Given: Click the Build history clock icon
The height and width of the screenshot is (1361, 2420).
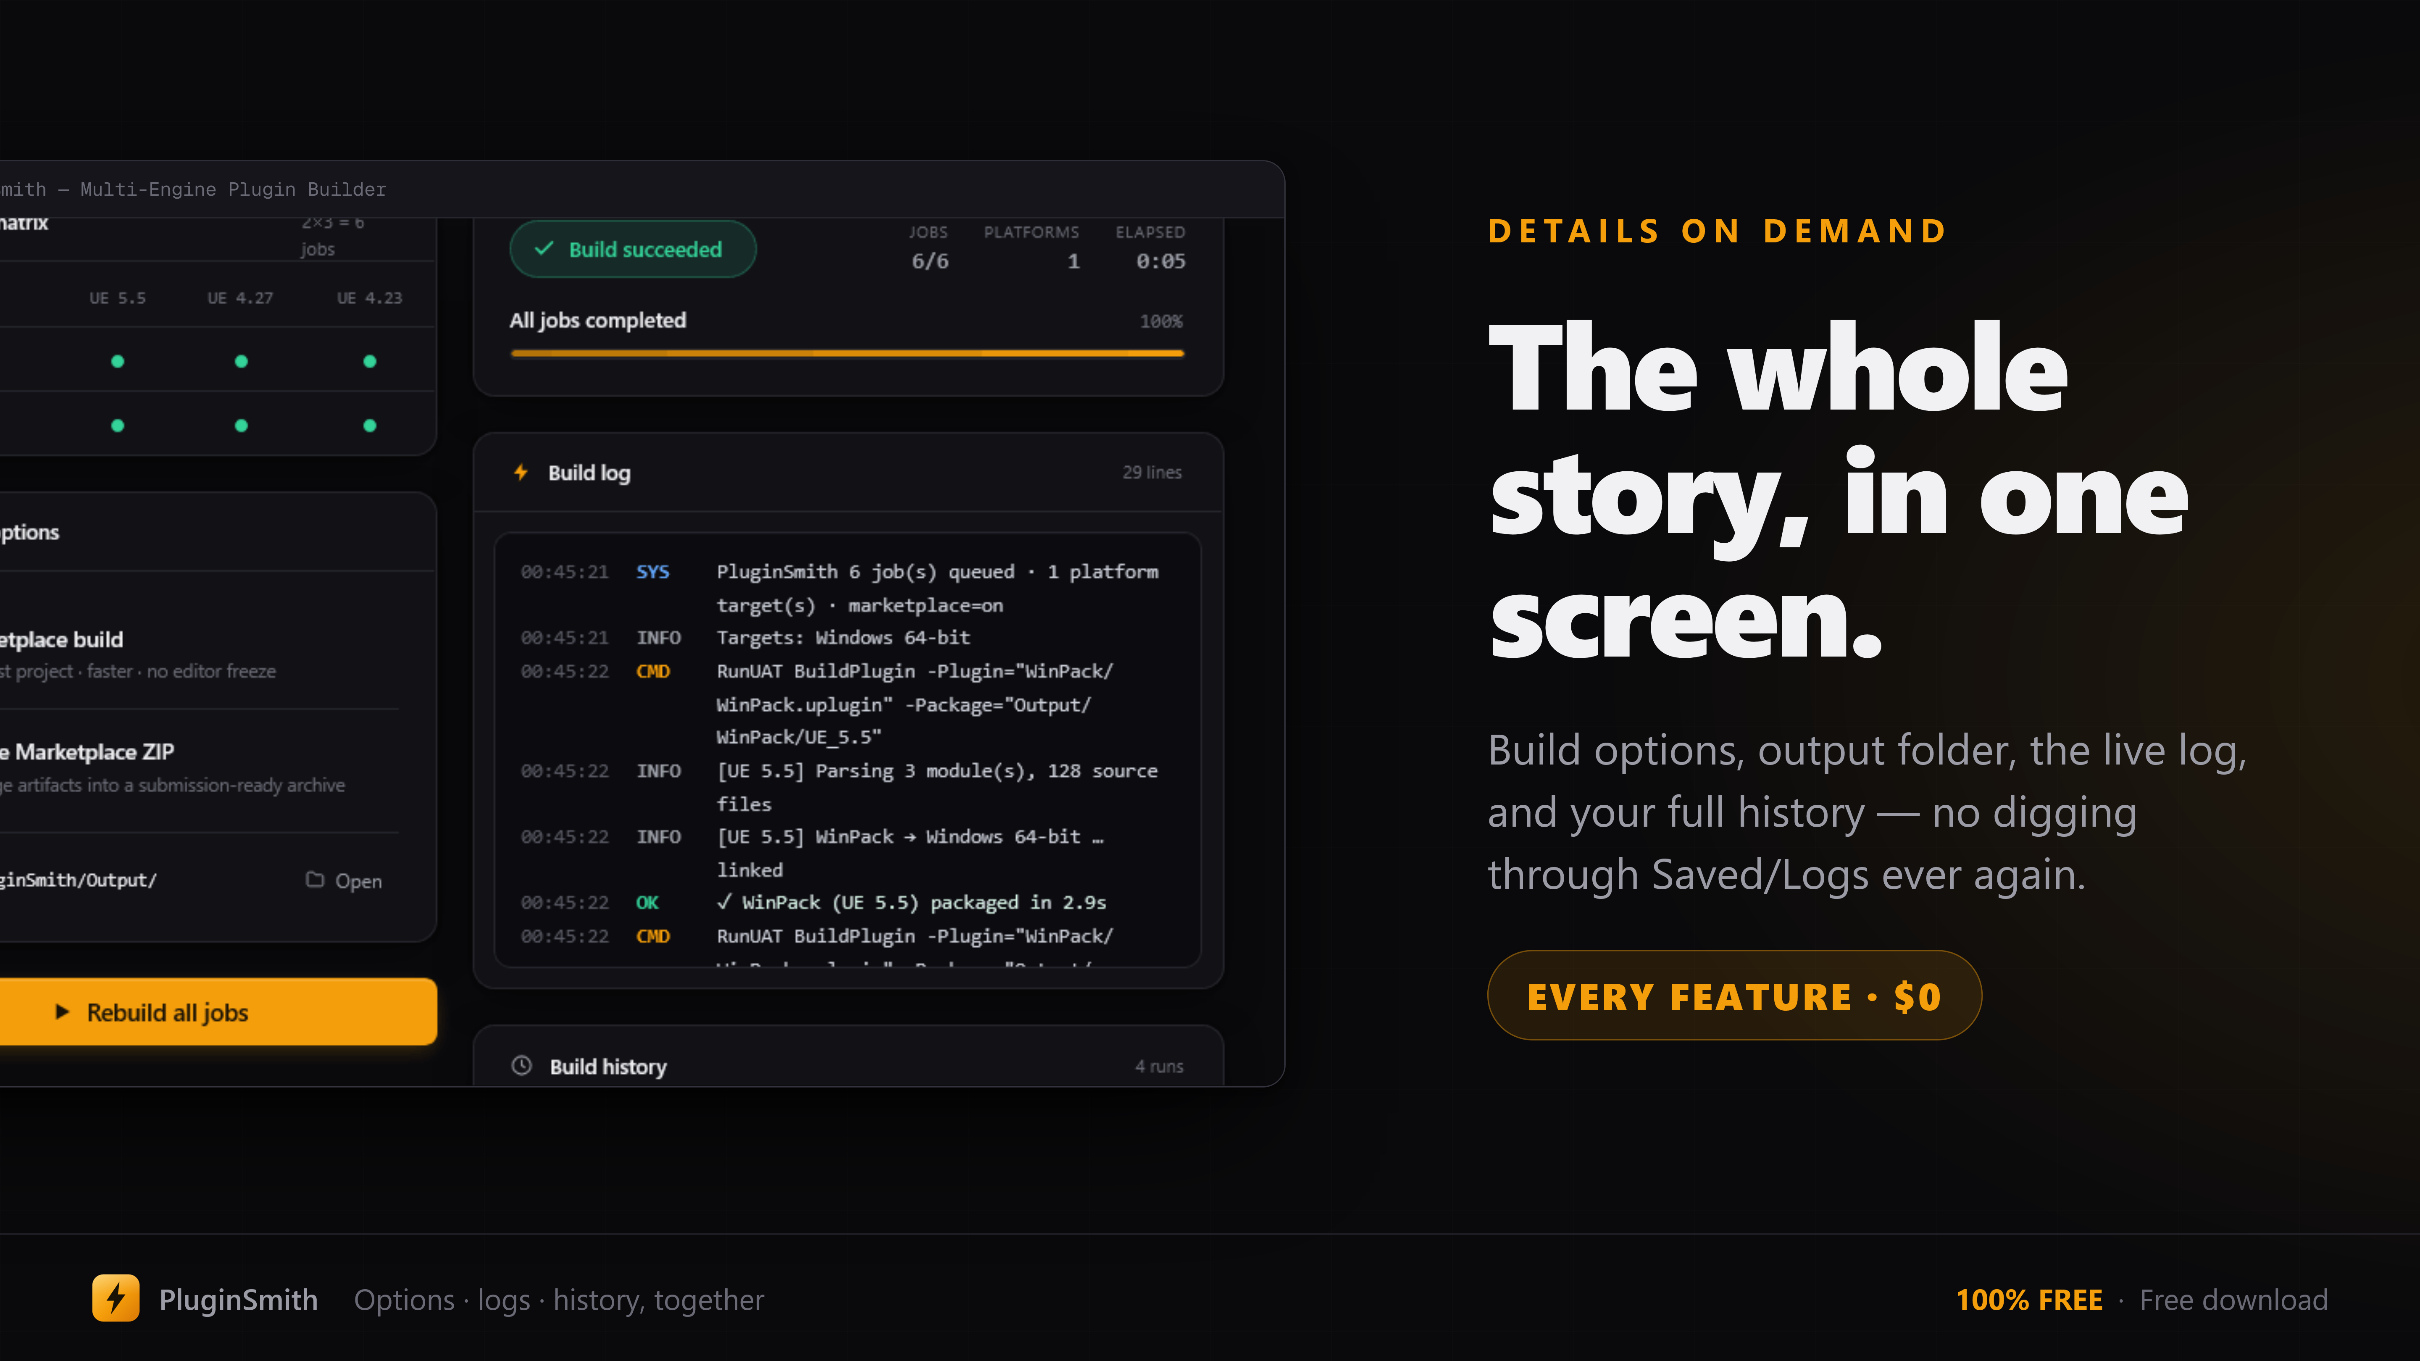Looking at the screenshot, I should (521, 1065).
